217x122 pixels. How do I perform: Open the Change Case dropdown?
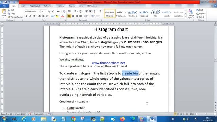pos(58,11)
